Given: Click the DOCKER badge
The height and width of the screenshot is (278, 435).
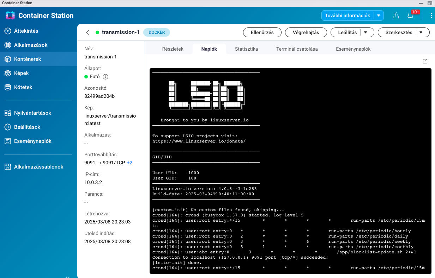Looking at the screenshot, I should tap(157, 32).
